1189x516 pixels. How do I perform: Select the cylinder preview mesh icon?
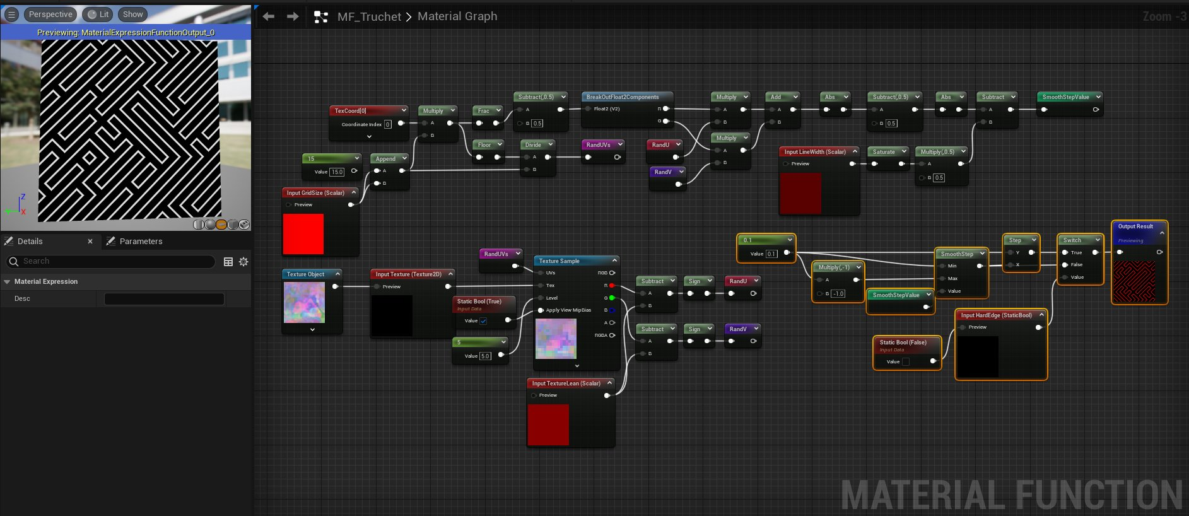pyautogui.click(x=198, y=225)
